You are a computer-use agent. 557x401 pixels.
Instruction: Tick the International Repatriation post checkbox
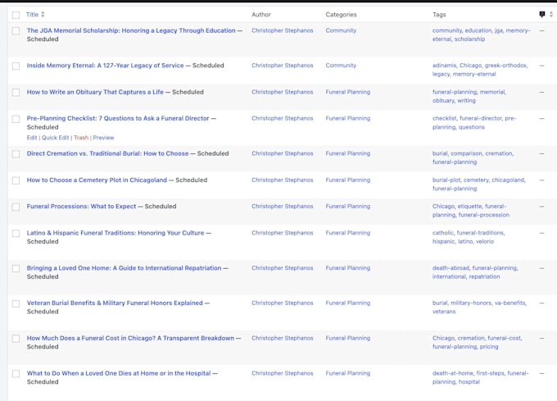click(x=16, y=268)
